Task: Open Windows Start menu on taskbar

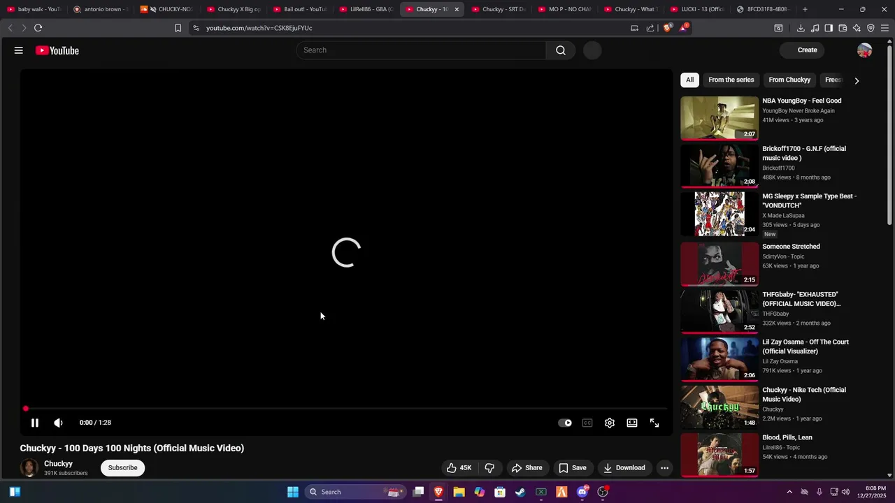Action: coord(293,492)
